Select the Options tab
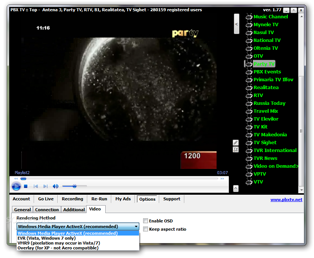 tap(147, 199)
